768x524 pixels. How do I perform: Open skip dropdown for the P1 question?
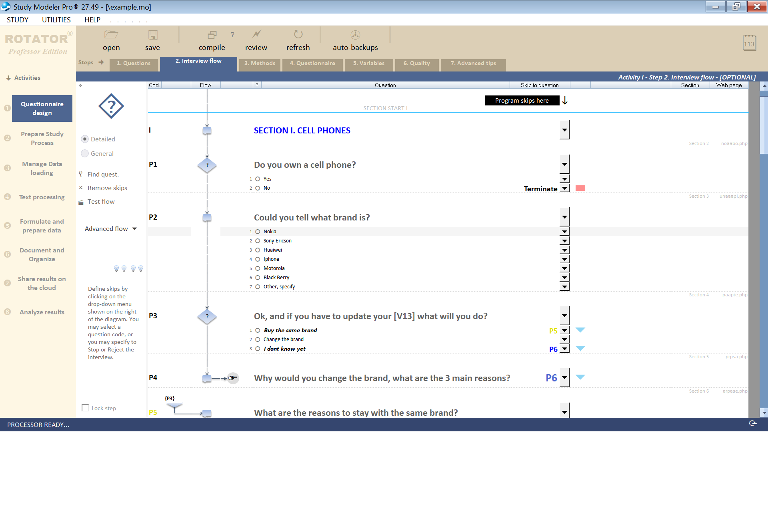[x=564, y=164]
